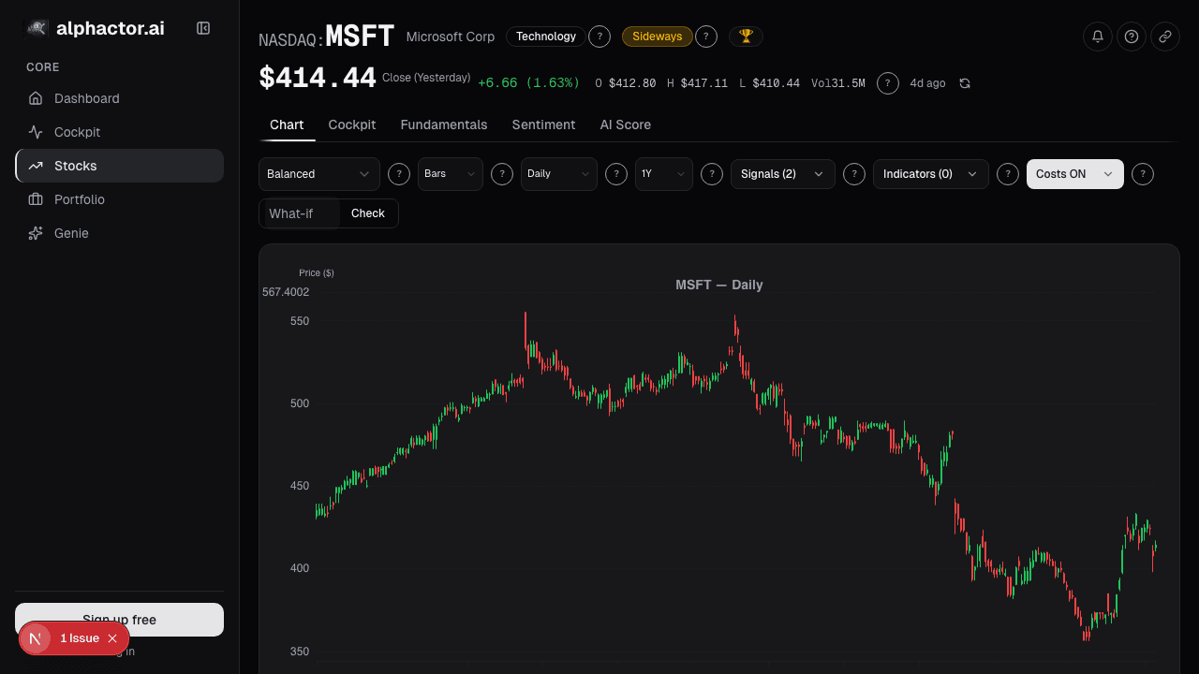The width and height of the screenshot is (1199, 674).
Task: Open help icon beside the Daily dropdown
Action: (616, 174)
